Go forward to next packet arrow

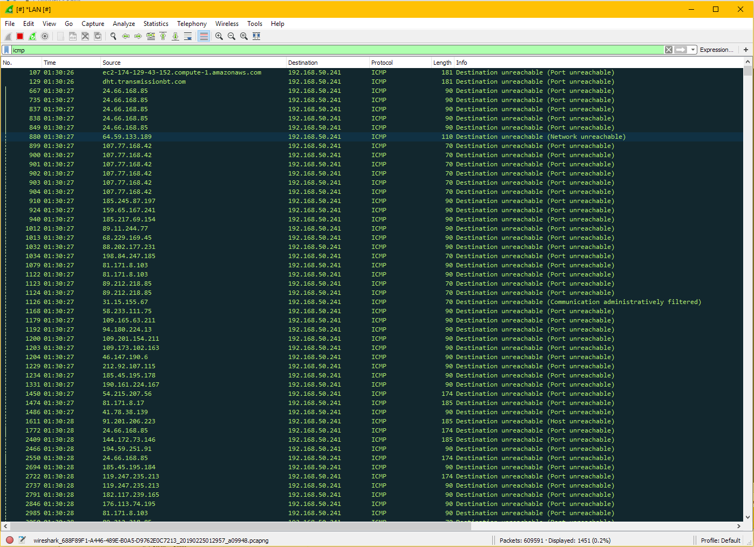tap(138, 36)
